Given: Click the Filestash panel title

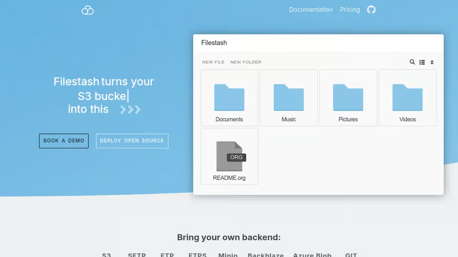Looking at the screenshot, I should point(214,43).
